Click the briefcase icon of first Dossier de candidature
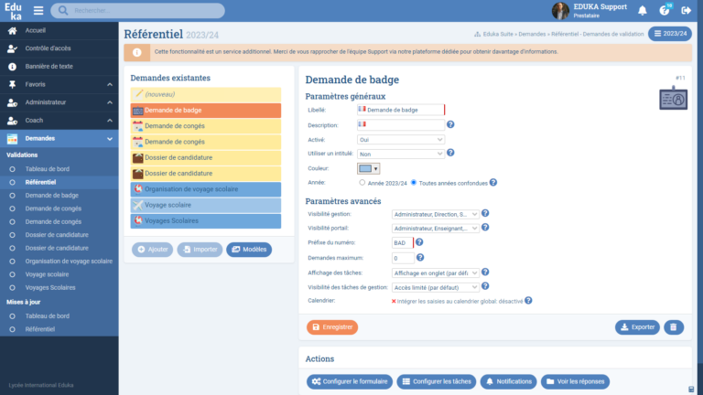This screenshot has height=395, width=703. click(137, 157)
